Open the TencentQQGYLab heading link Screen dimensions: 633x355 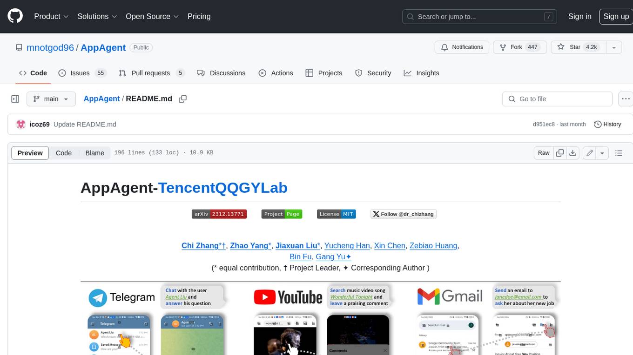tap(222, 187)
